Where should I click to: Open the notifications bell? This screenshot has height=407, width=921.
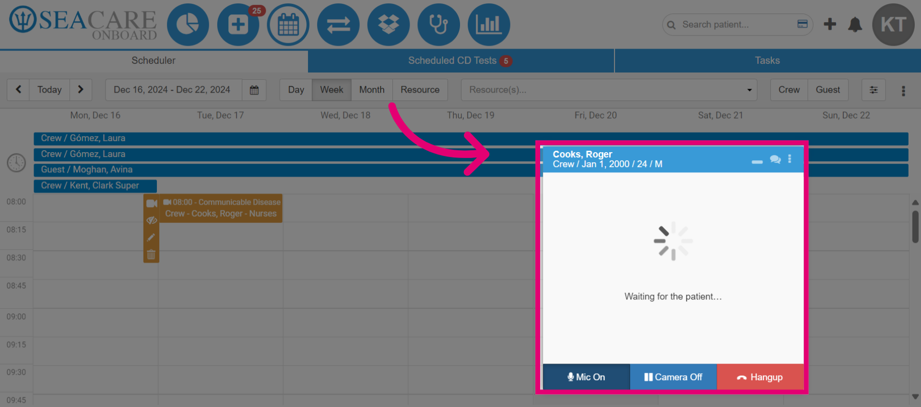pyautogui.click(x=855, y=24)
